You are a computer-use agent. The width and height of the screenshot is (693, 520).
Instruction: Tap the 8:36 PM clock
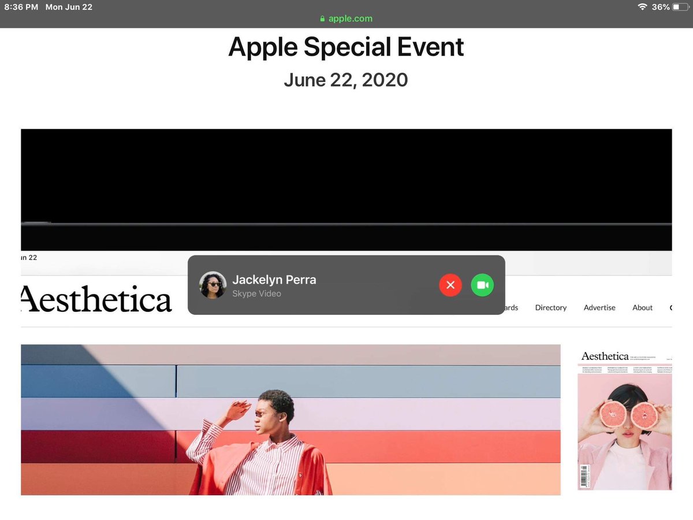tap(21, 7)
